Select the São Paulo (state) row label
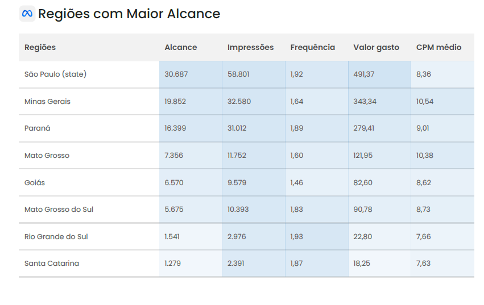Image resolution: width=484 pixels, height=305 pixels. [x=55, y=74]
